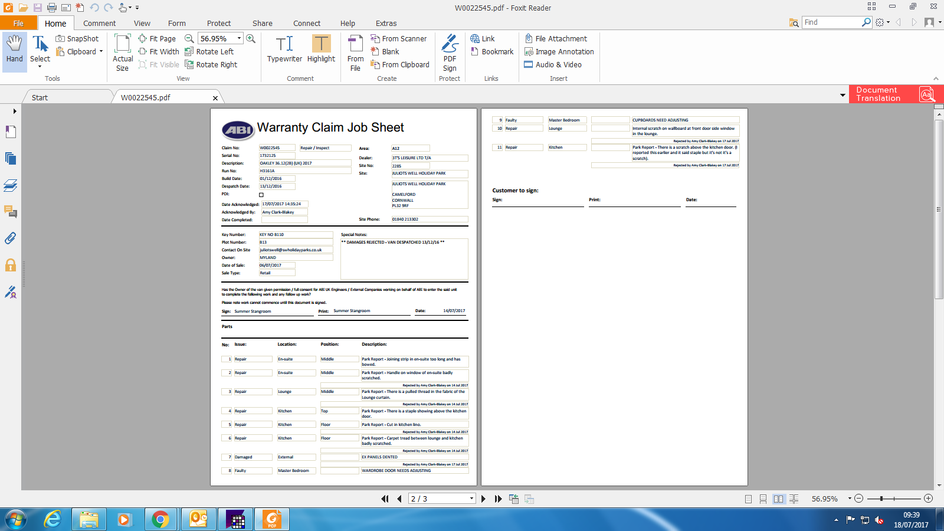Enable facing two-page view mode
Image resolution: width=944 pixels, height=531 pixels.
pos(779,499)
